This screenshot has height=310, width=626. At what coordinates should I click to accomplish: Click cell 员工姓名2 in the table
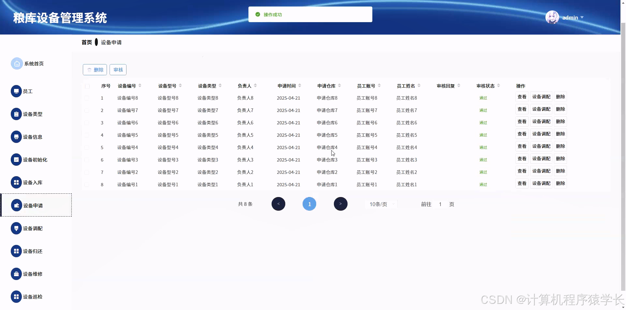(407, 172)
